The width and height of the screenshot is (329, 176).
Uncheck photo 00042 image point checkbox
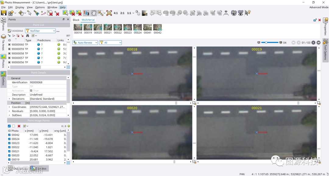[x=9, y=135]
